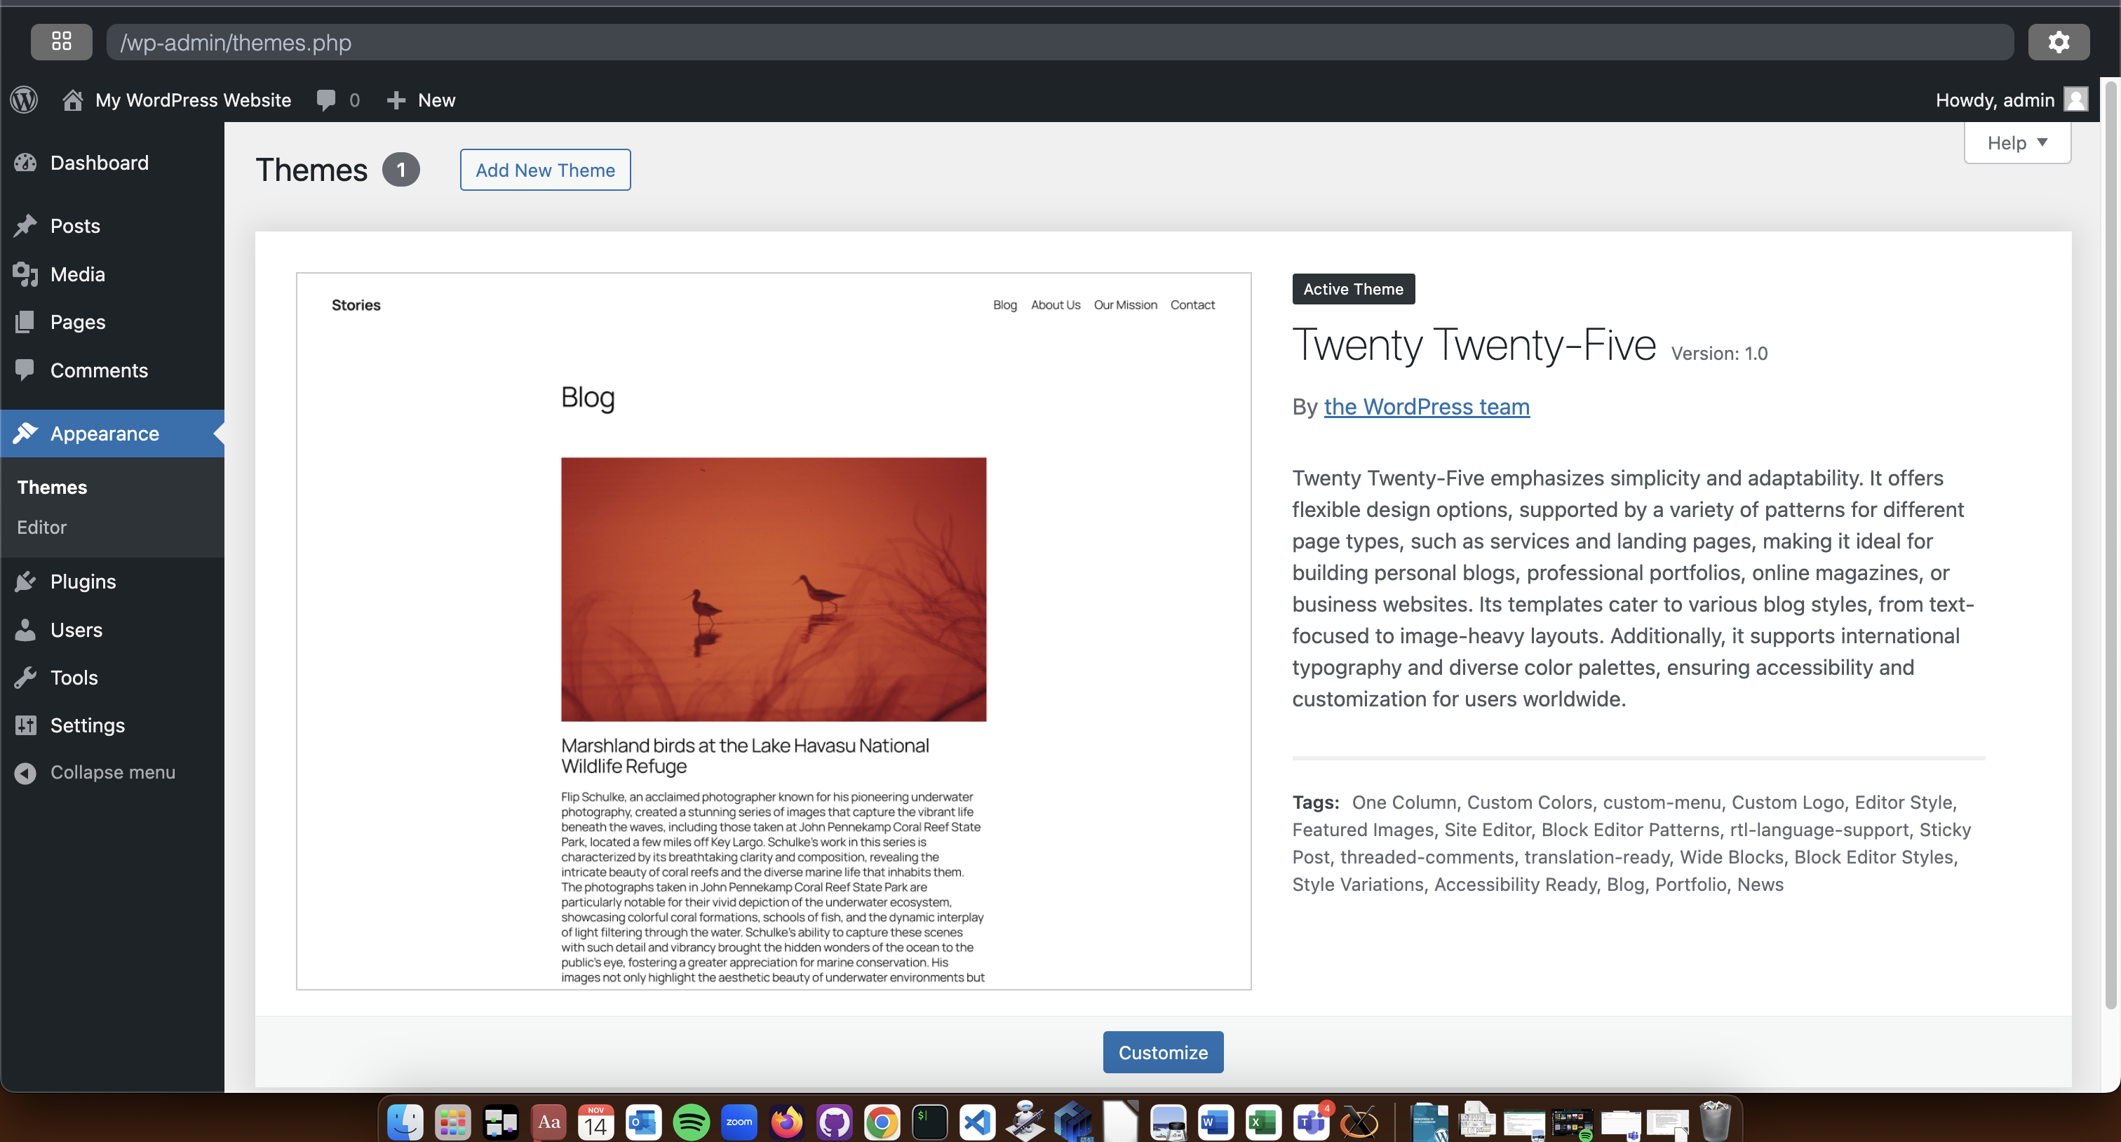
Task: Open the WordPress team link
Action: pos(1425,405)
